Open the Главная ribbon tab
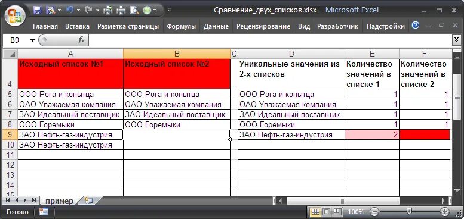Image resolution: width=464 pixels, height=219 pixels. (45, 26)
